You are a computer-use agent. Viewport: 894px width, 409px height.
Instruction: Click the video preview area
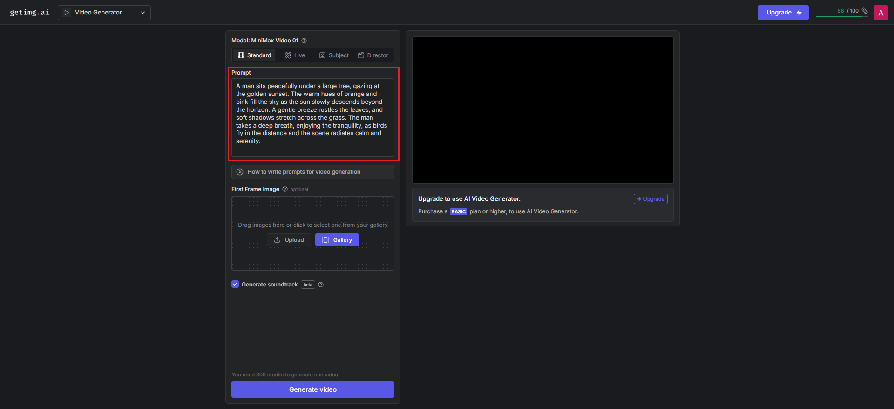click(x=543, y=110)
